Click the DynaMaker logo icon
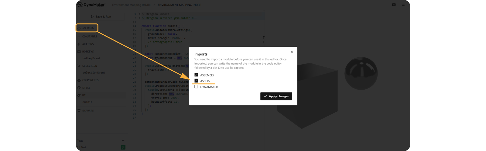The width and height of the screenshot is (486, 151). coord(80,5)
